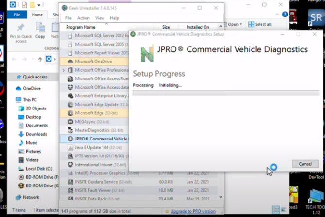Click Pin to Quick access icon

[21, 28]
